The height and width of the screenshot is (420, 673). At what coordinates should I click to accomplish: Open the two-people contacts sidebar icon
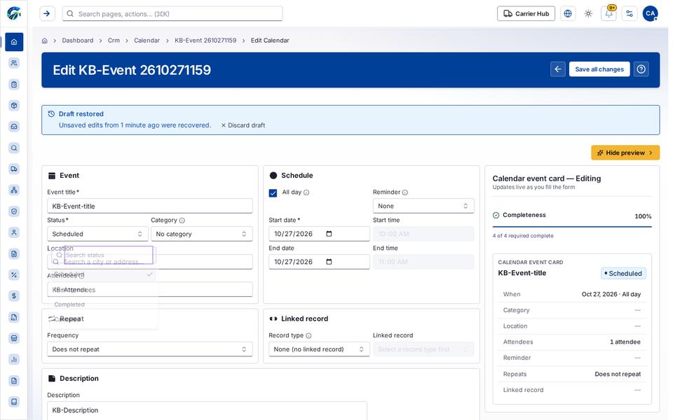(x=14, y=63)
